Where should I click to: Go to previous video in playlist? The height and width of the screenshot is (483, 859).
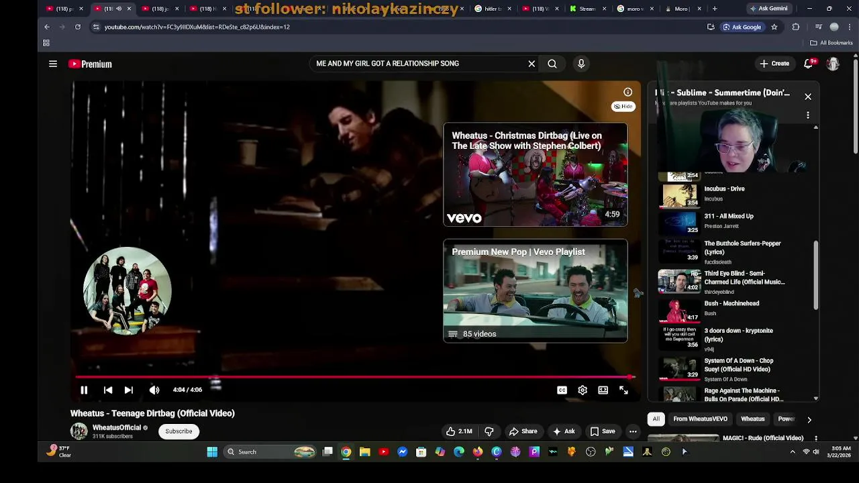coord(108,390)
